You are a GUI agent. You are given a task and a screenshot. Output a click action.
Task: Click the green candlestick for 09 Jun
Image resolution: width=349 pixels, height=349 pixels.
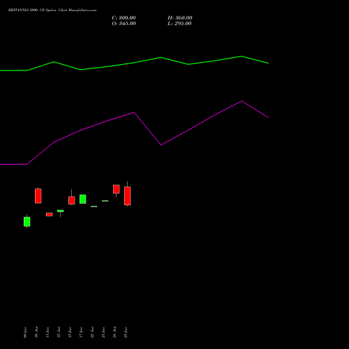(27, 221)
